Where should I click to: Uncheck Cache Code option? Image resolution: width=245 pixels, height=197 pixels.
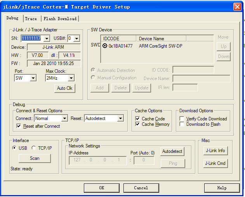point(137,119)
